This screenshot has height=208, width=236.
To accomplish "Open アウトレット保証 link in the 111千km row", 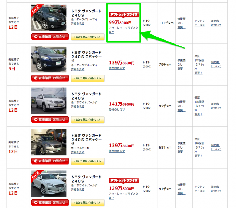I will click(x=199, y=23).
